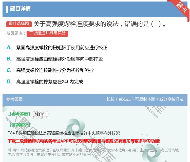190x162 pixels.
Task: Open the 二级建造师机电实务 question bank tag
Action: click(x=47, y=33)
